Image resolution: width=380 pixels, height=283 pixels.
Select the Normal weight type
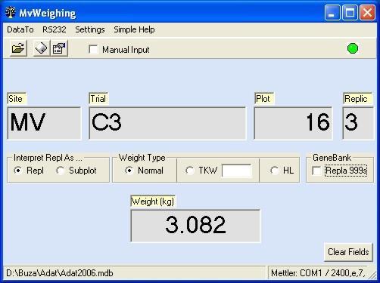coord(129,171)
